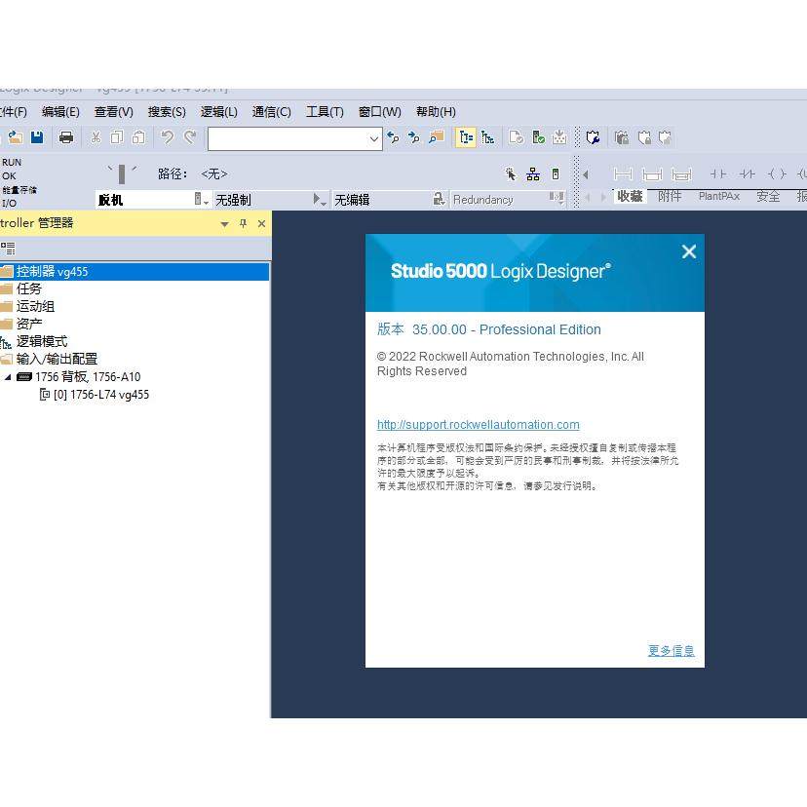
Task: Click in the search text input field
Action: [288, 139]
